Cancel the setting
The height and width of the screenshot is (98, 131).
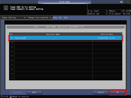101,92
